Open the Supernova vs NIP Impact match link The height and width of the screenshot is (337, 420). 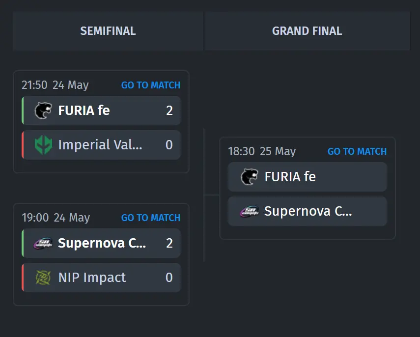pyautogui.click(x=150, y=218)
